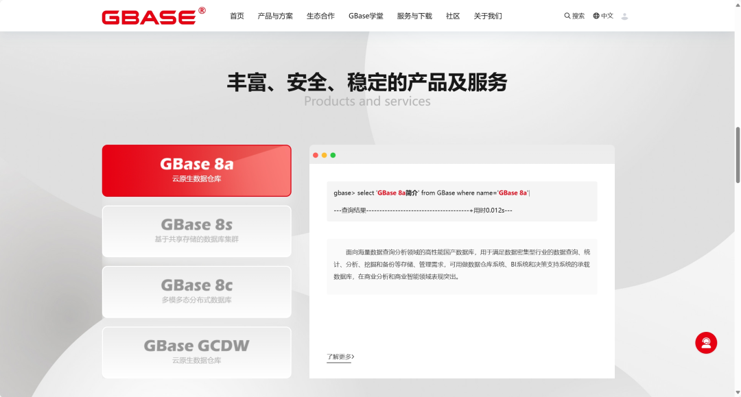Click the 搜索 search label
Screen dimensions: 741x397
[x=578, y=16]
